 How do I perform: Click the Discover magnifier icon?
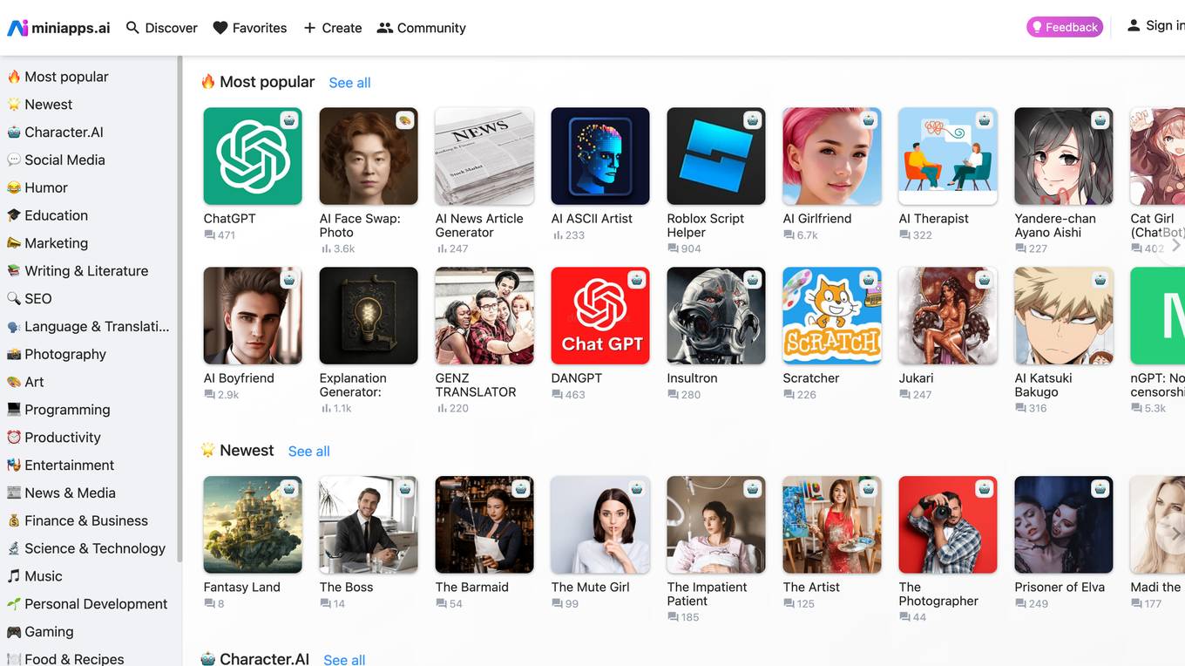click(x=132, y=28)
